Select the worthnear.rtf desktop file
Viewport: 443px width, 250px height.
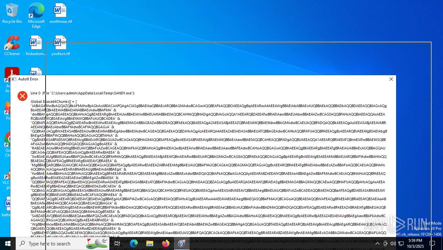(61, 13)
